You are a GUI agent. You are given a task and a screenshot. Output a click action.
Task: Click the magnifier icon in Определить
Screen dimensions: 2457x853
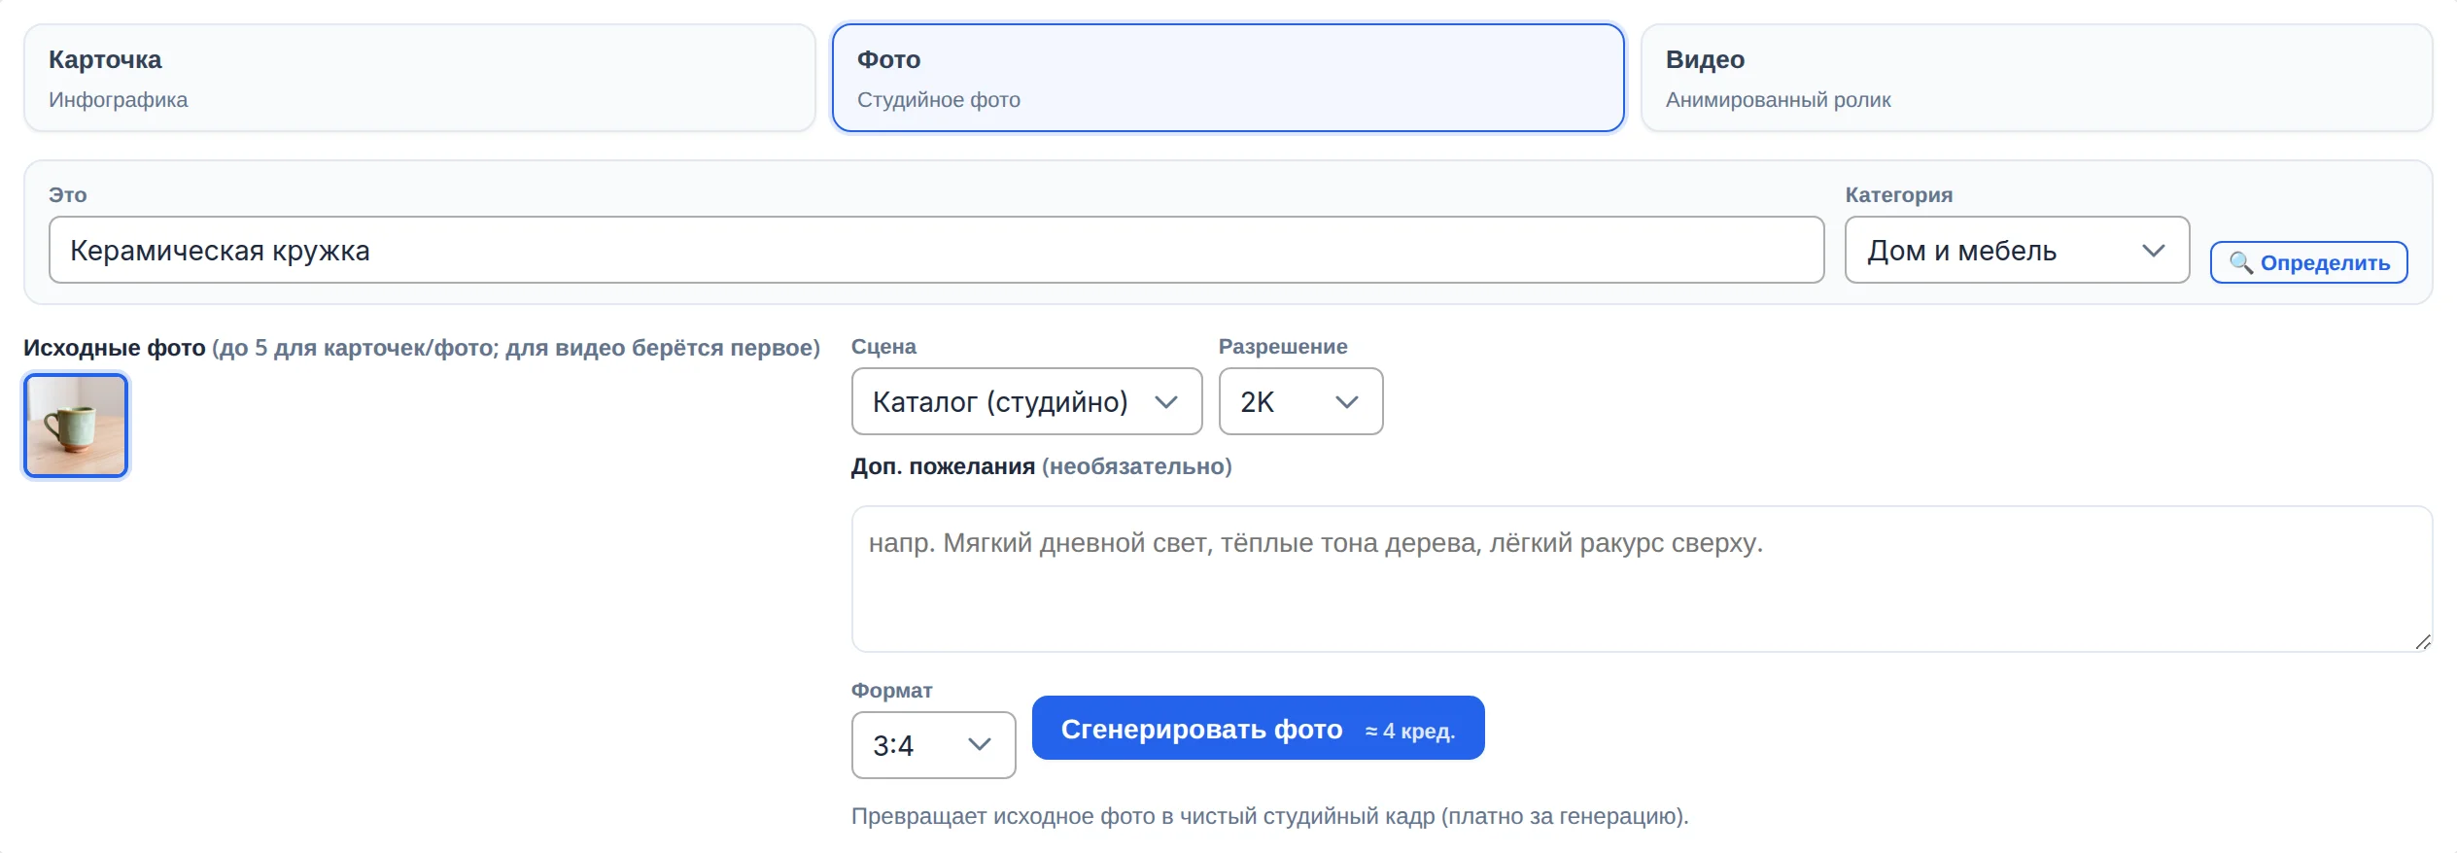tap(2240, 262)
